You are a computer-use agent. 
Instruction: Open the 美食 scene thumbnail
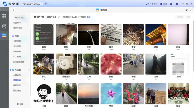[x=133, y=34]
